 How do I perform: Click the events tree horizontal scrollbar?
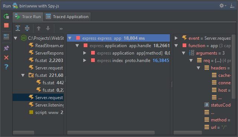pyautogui.click(x=23, y=133)
